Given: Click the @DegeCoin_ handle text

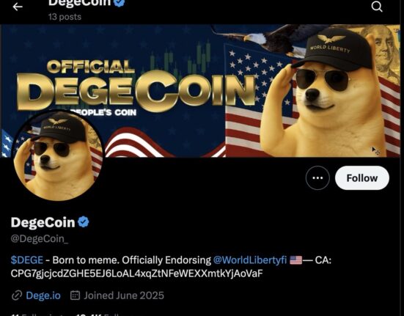Looking at the screenshot, I should [x=40, y=239].
